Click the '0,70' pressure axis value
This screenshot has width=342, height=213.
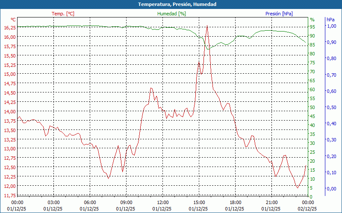[331, 75]
